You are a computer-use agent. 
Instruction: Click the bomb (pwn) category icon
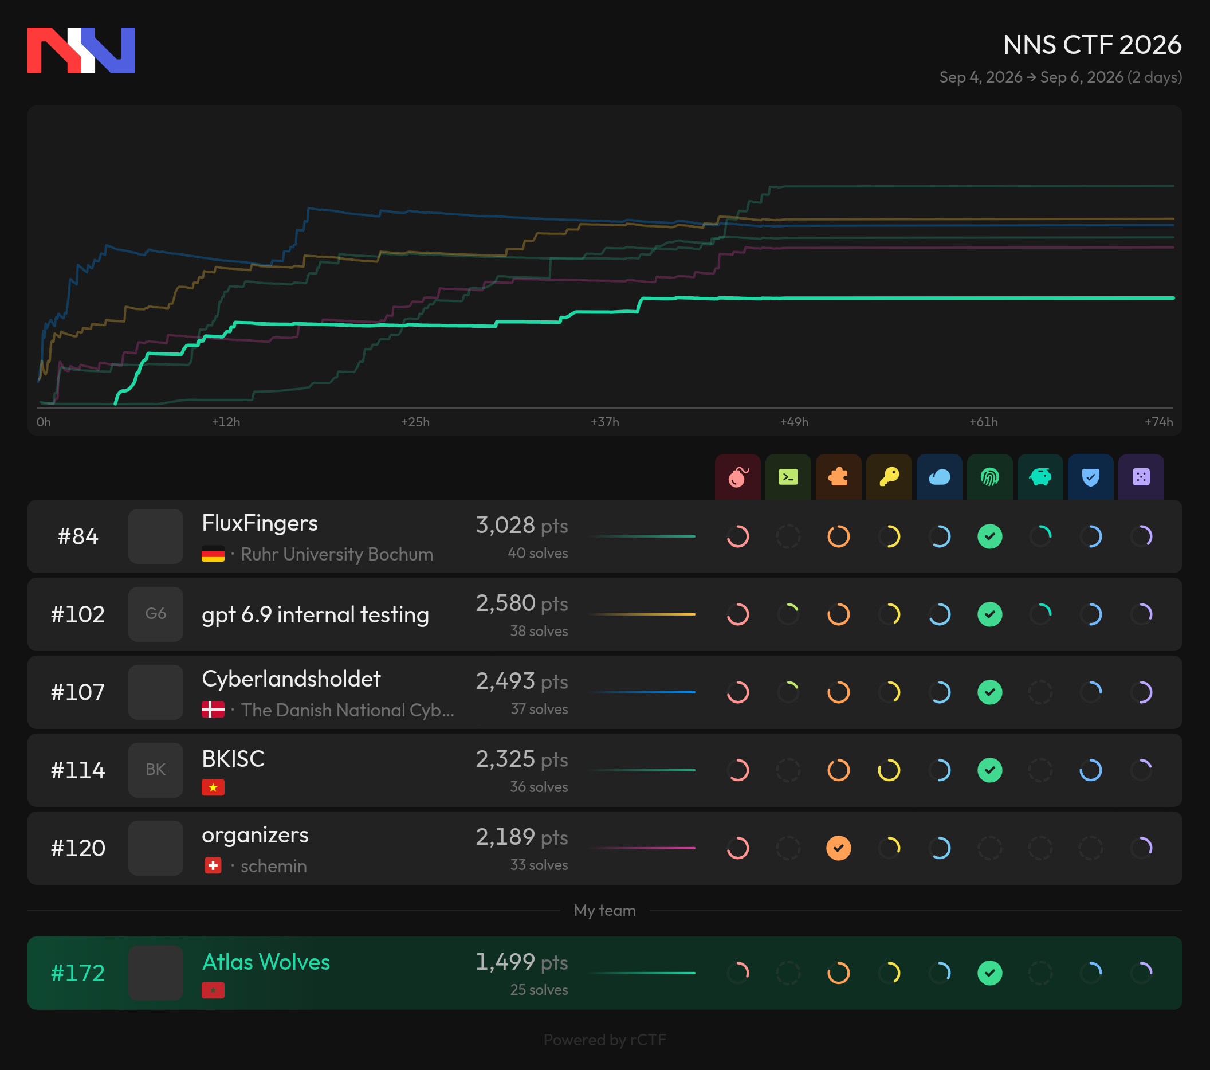(x=737, y=477)
